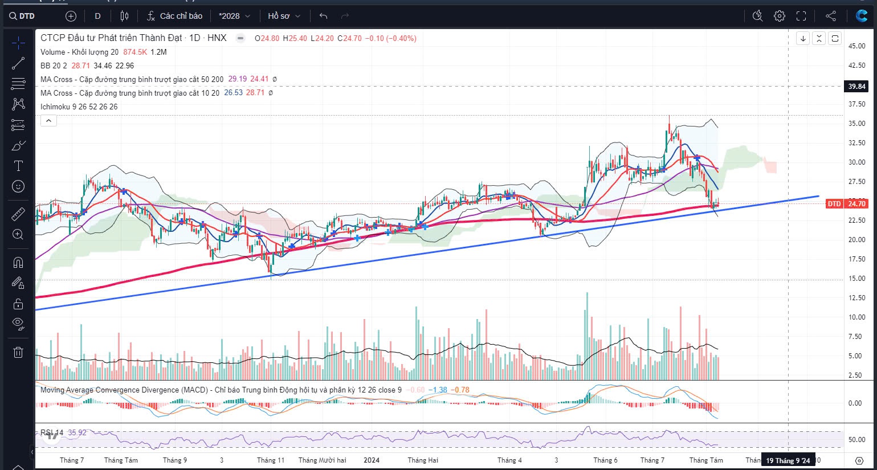Maximize the main chart pane
This screenshot has width=877, height=470.
[835, 38]
